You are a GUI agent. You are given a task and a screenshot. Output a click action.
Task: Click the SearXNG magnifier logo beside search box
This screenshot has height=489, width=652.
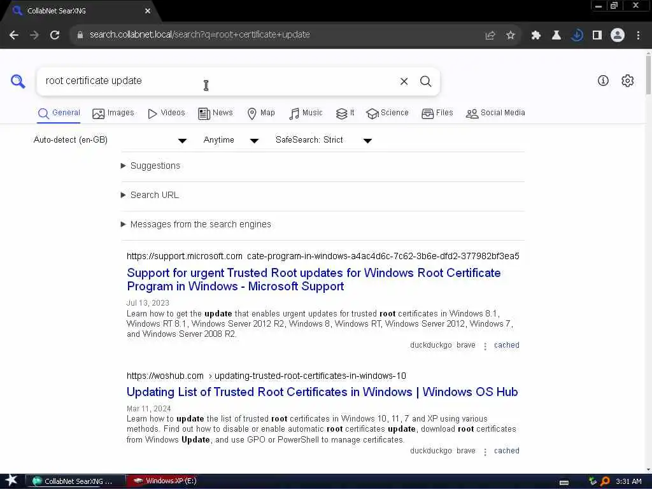(x=18, y=81)
